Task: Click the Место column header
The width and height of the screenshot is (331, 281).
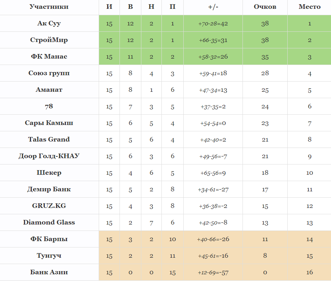Action: click(309, 7)
